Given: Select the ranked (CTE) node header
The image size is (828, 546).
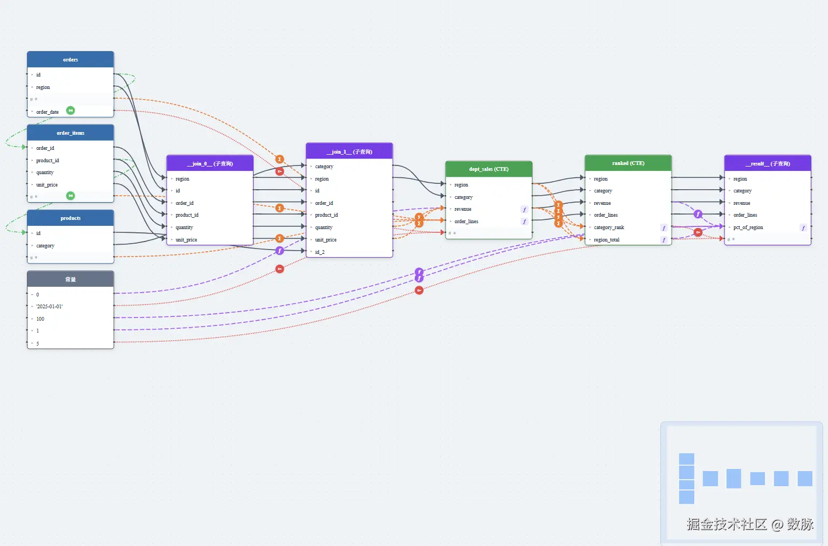Looking at the screenshot, I should (x=628, y=163).
